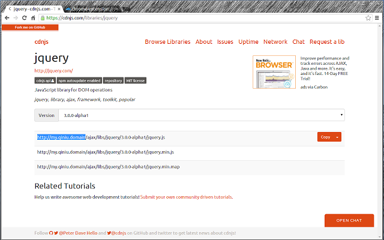Click the Copy button for jquery.js

325,137
